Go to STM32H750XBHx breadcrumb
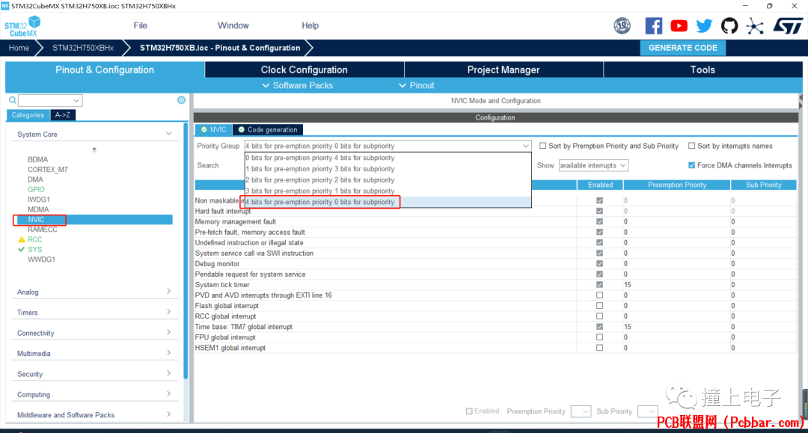 click(x=83, y=48)
